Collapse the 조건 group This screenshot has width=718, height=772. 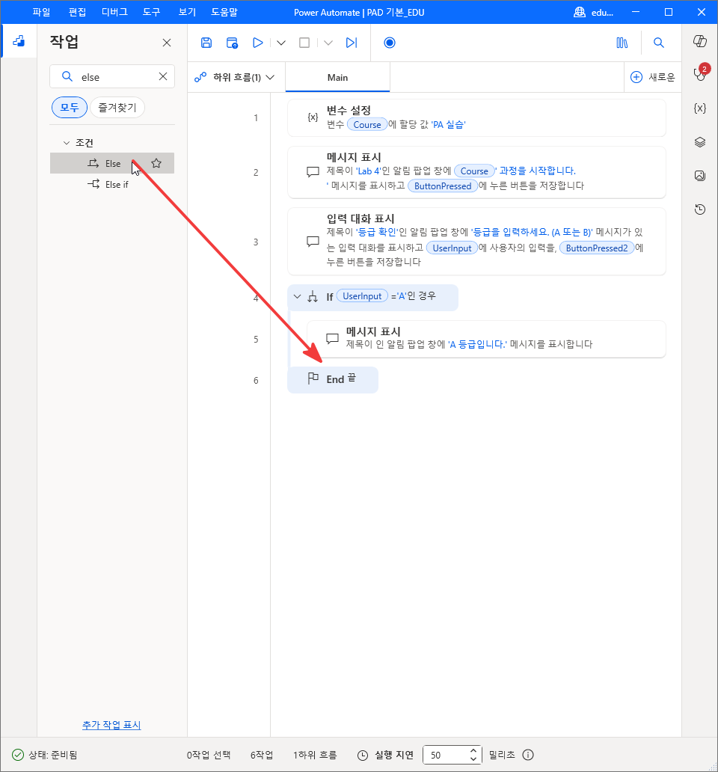click(x=67, y=143)
